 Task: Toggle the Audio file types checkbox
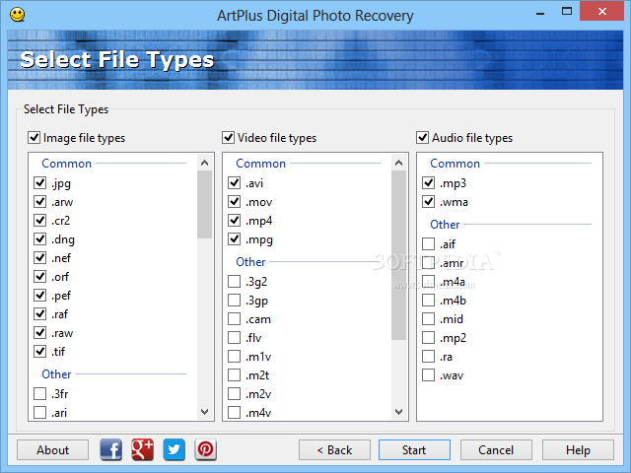[423, 138]
